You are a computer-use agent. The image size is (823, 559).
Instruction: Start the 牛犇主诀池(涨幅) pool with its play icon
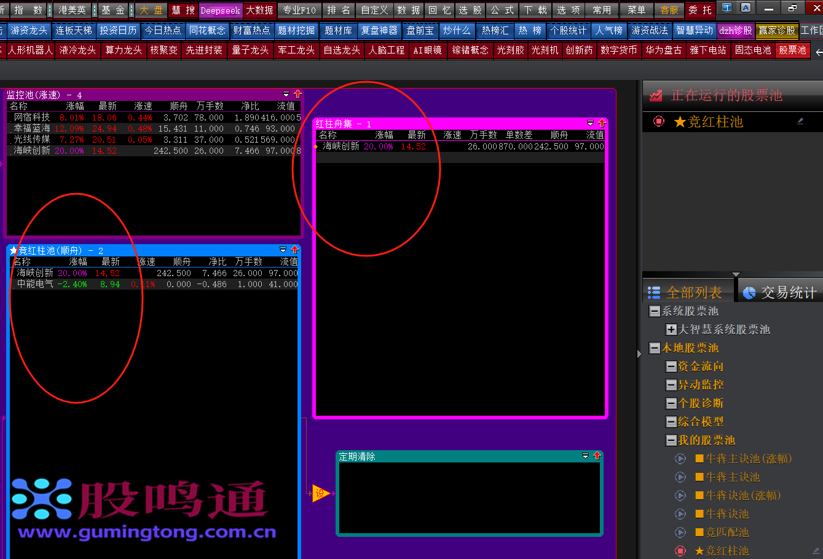680,459
